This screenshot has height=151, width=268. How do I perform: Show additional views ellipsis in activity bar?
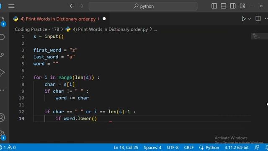[x=2, y=90]
